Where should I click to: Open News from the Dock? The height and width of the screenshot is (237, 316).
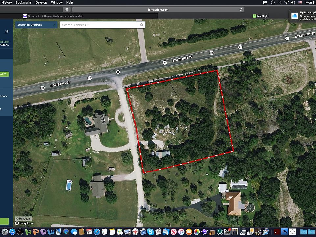coord(174,232)
